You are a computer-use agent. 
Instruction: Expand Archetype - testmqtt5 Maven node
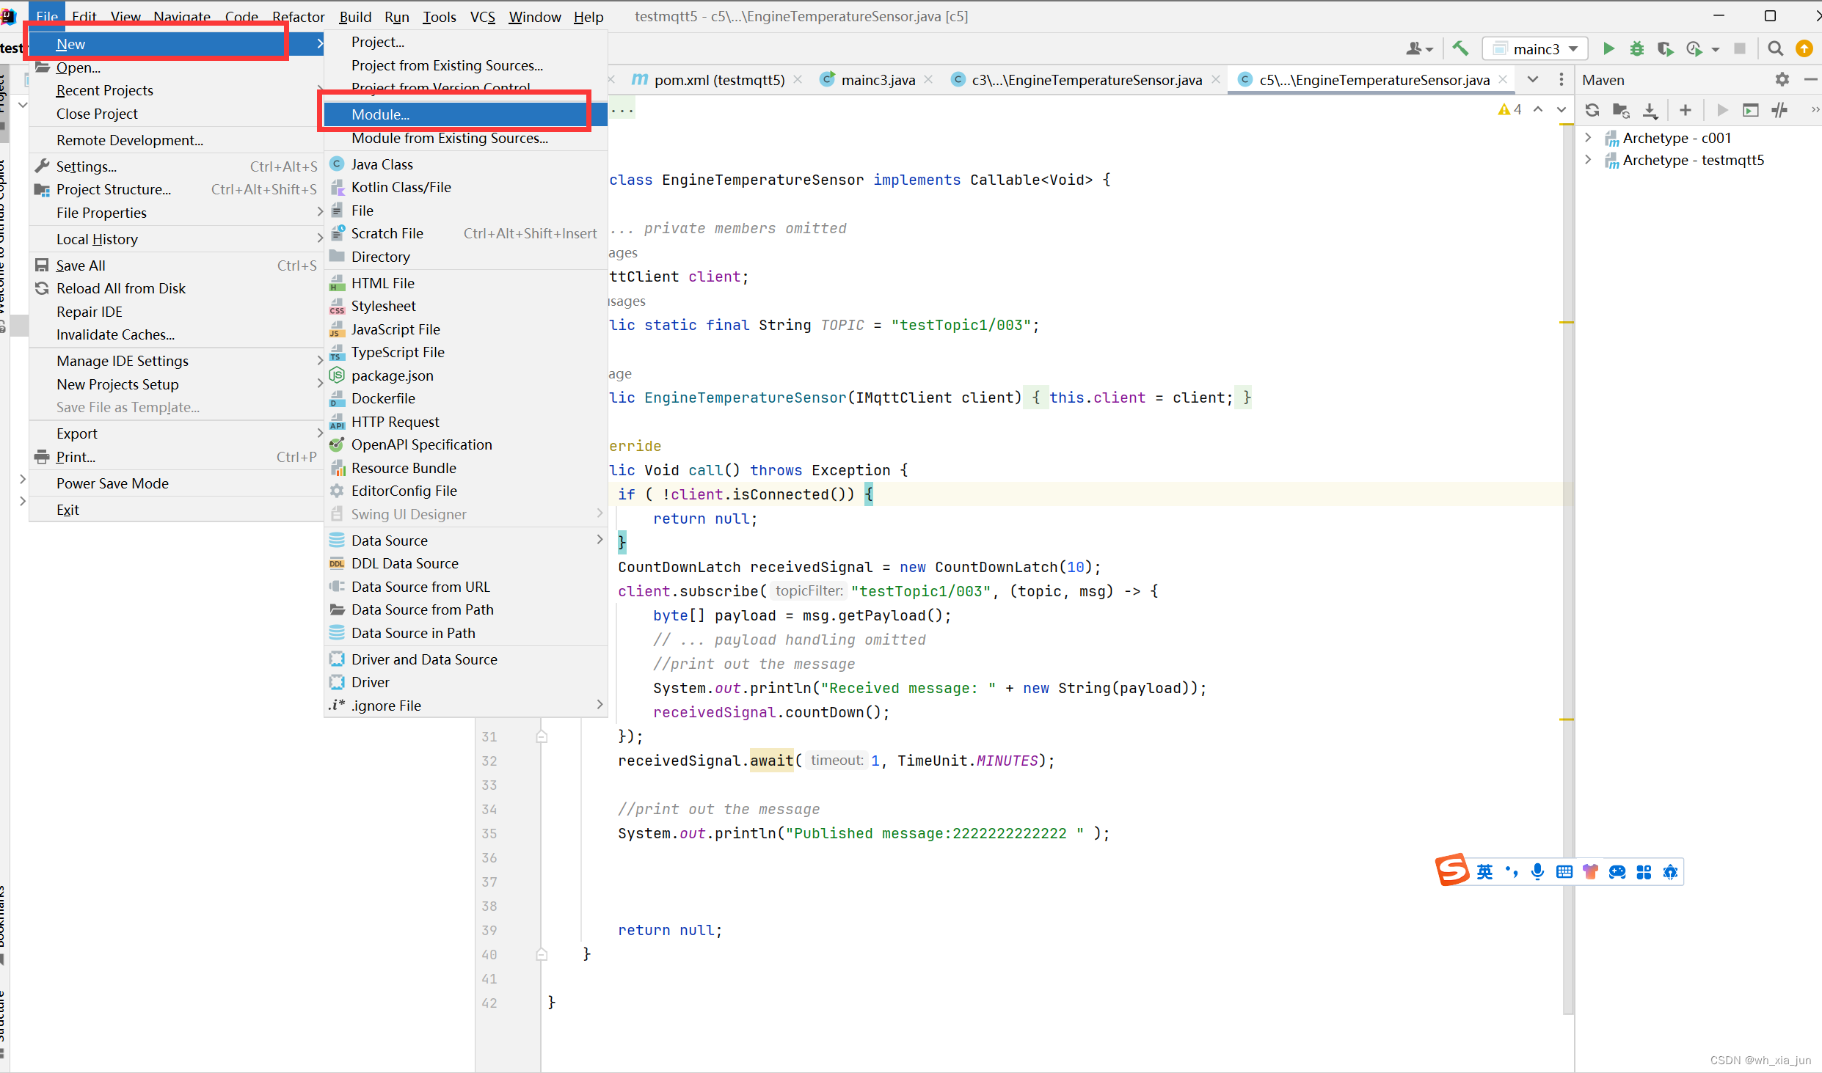tap(1588, 160)
